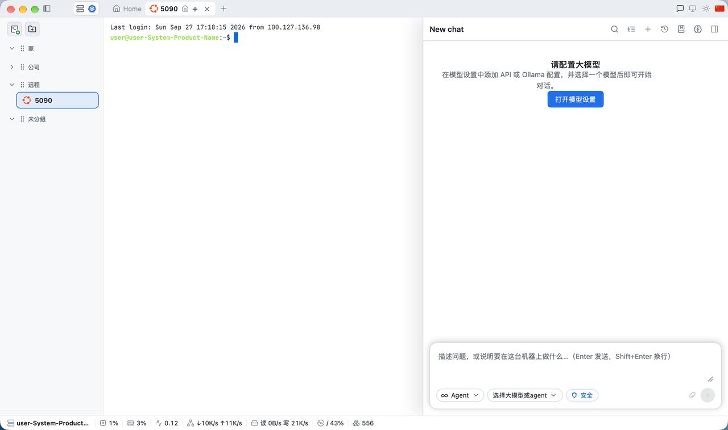Select the 5090 terminal tab
Image resolution: width=728 pixels, height=430 pixels.
coord(169,9)
